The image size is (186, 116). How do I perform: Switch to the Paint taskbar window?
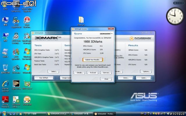pyautogui.click(x=34, y=114)
